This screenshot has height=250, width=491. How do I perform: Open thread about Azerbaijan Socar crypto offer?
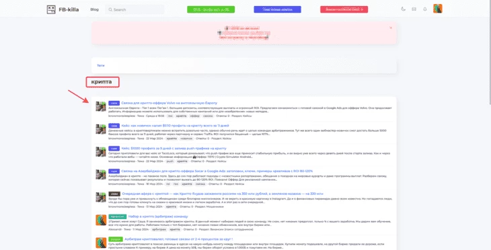pos(217,171)
